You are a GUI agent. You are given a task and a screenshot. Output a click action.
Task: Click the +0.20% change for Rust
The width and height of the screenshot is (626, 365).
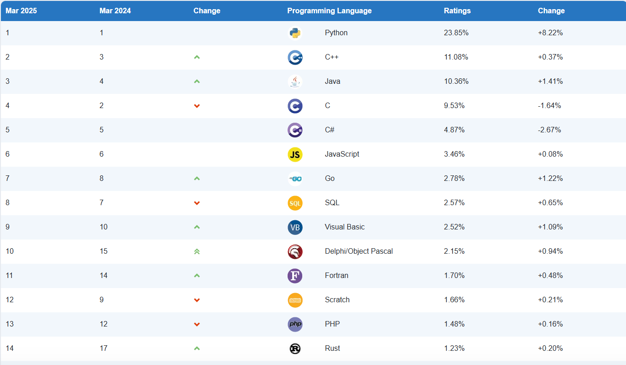pyautogui.click(x=550, y=349)
